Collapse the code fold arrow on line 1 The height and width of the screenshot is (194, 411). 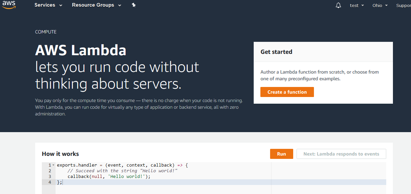54,165
